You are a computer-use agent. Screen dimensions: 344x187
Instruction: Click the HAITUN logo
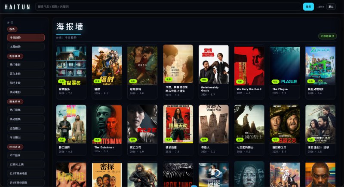tap(17, 7)
